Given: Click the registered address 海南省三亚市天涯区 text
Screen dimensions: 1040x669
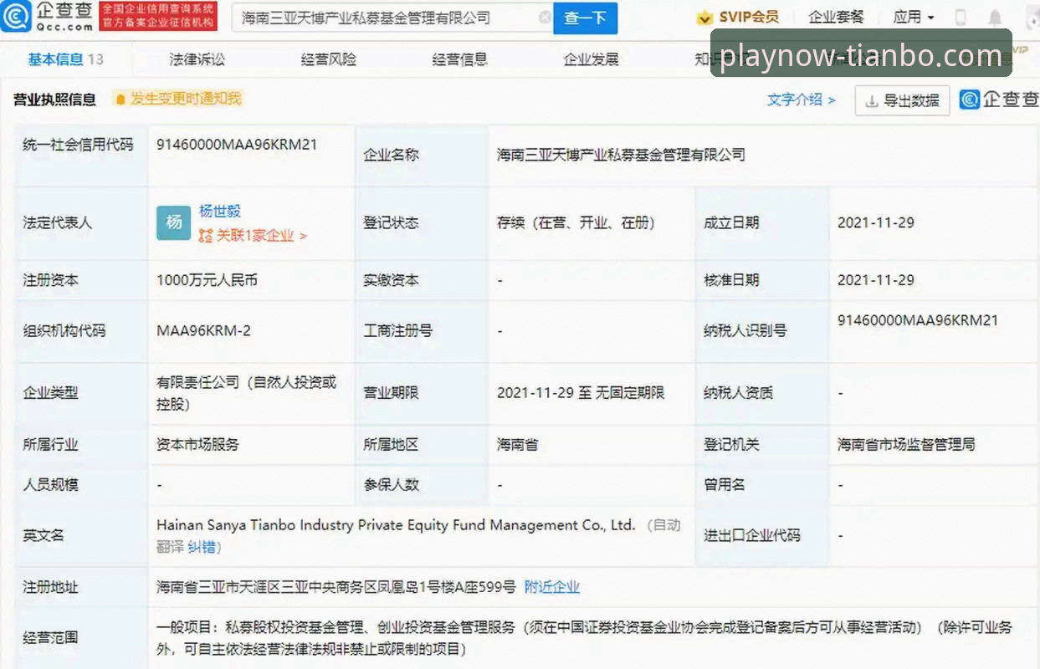Looking at the screenshot, I should click(336, 587).
